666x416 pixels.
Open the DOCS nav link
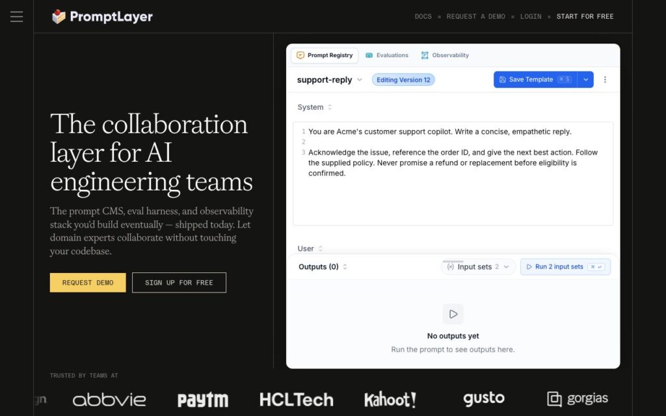point(423,16)
